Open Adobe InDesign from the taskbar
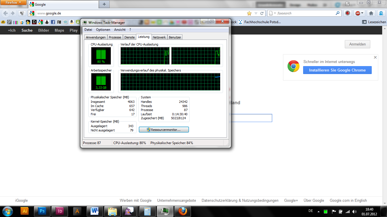This screenshot has width=387, height=217. 60,211
